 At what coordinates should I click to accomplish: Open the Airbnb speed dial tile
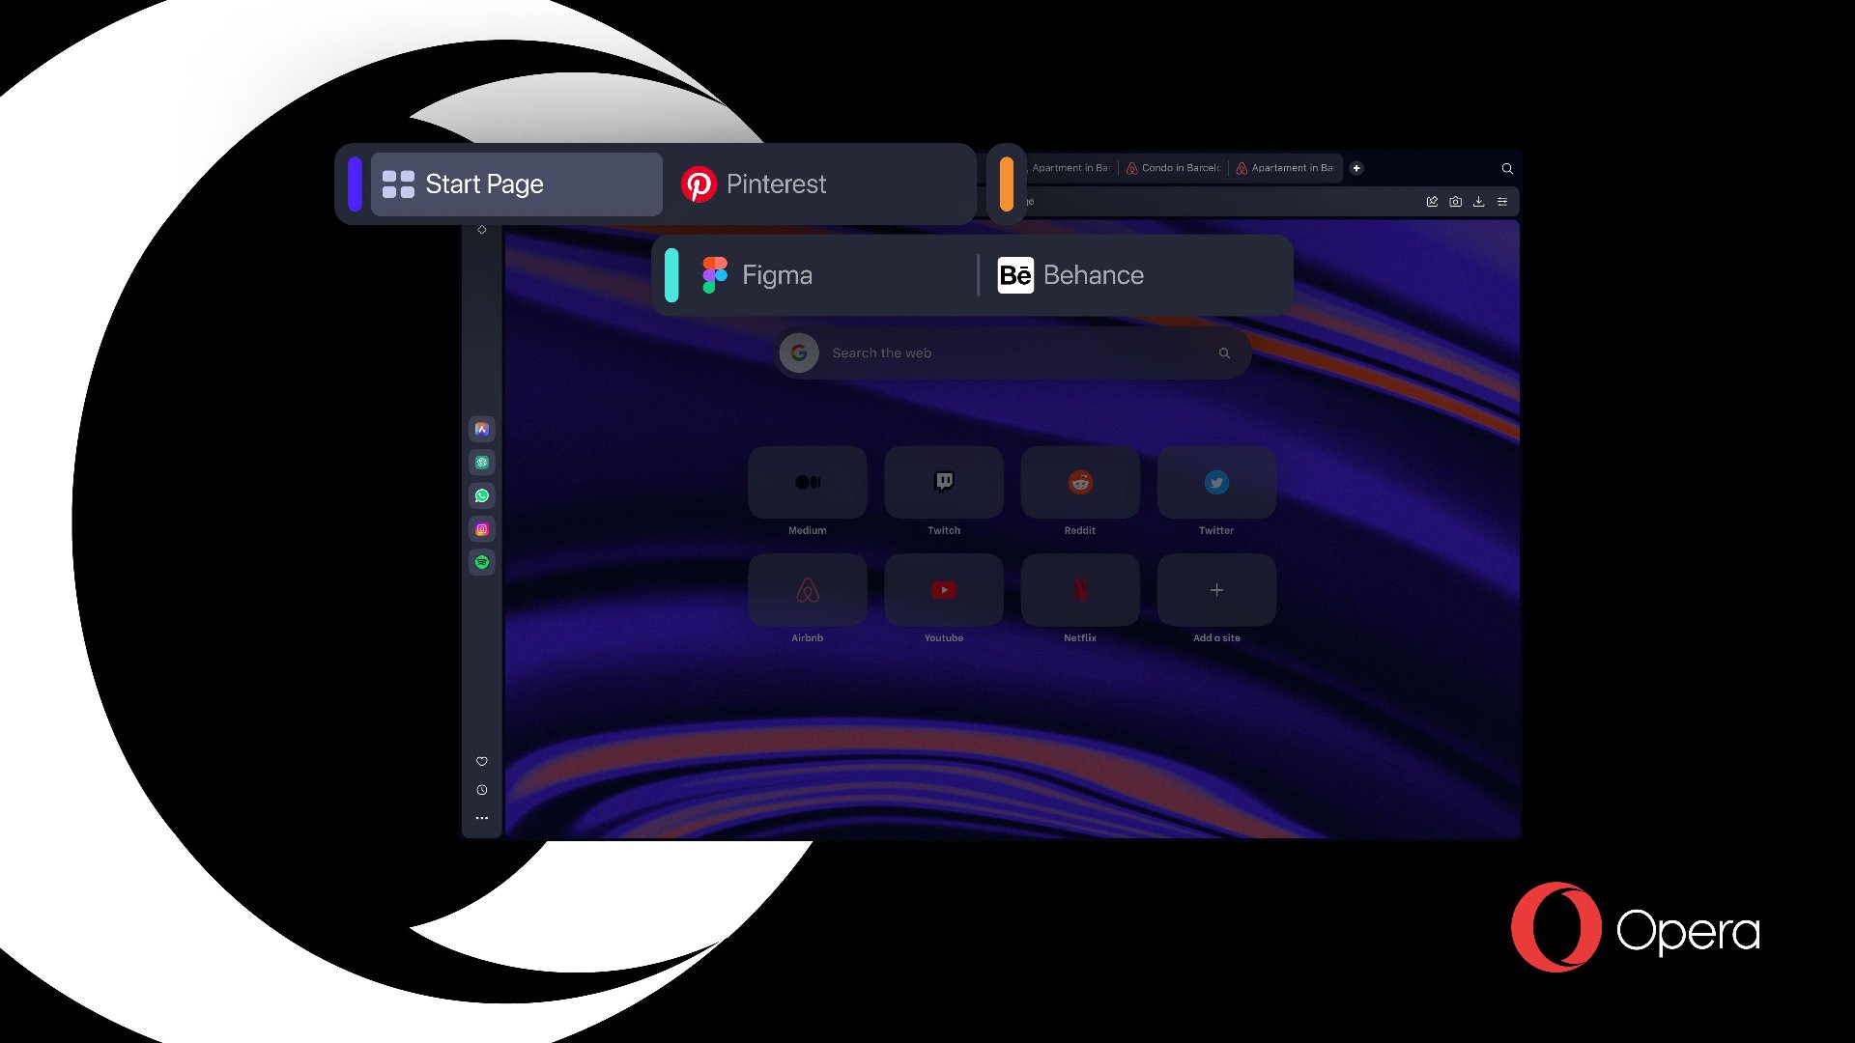coord(808,589)
